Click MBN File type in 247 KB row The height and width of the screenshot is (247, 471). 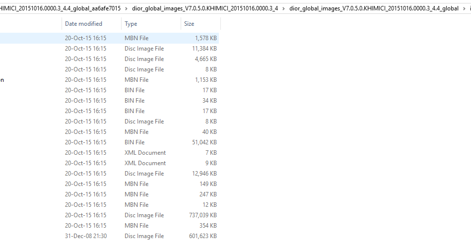coord(136,194)
